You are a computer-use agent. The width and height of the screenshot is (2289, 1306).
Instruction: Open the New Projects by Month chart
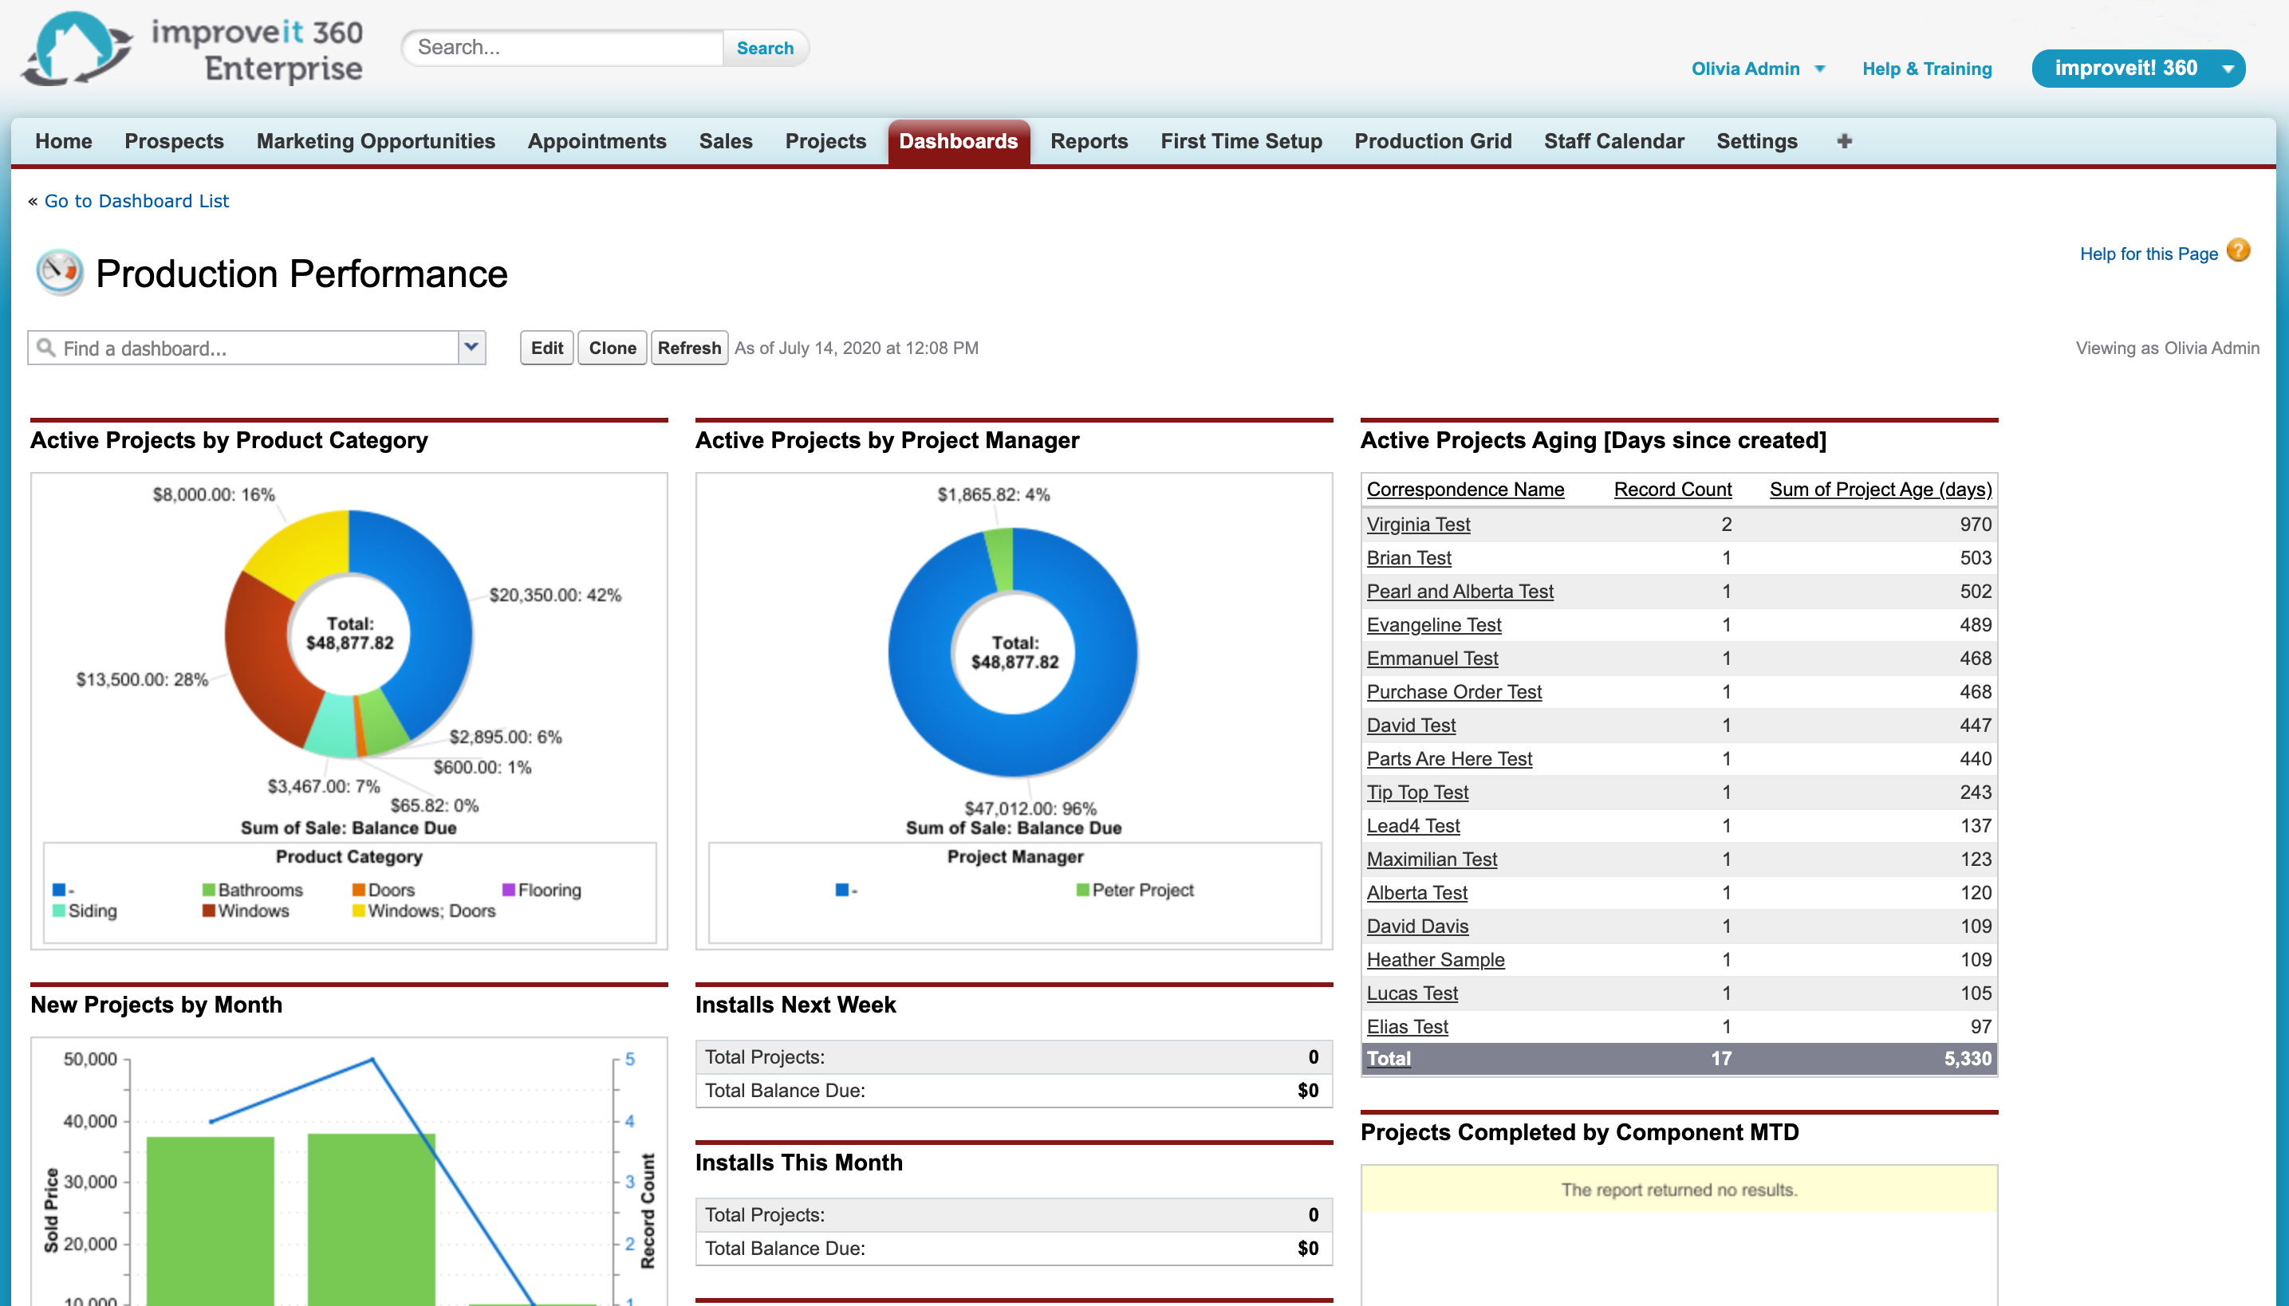coord(349,1171)
